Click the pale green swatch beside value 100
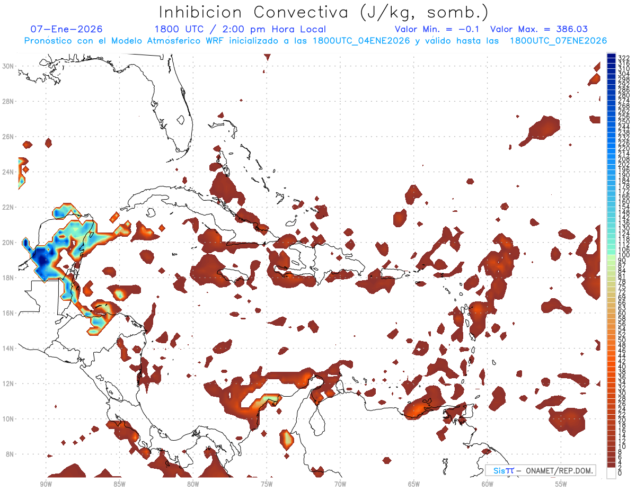Viewport: 636px width, 491px height. click(611, 257)
